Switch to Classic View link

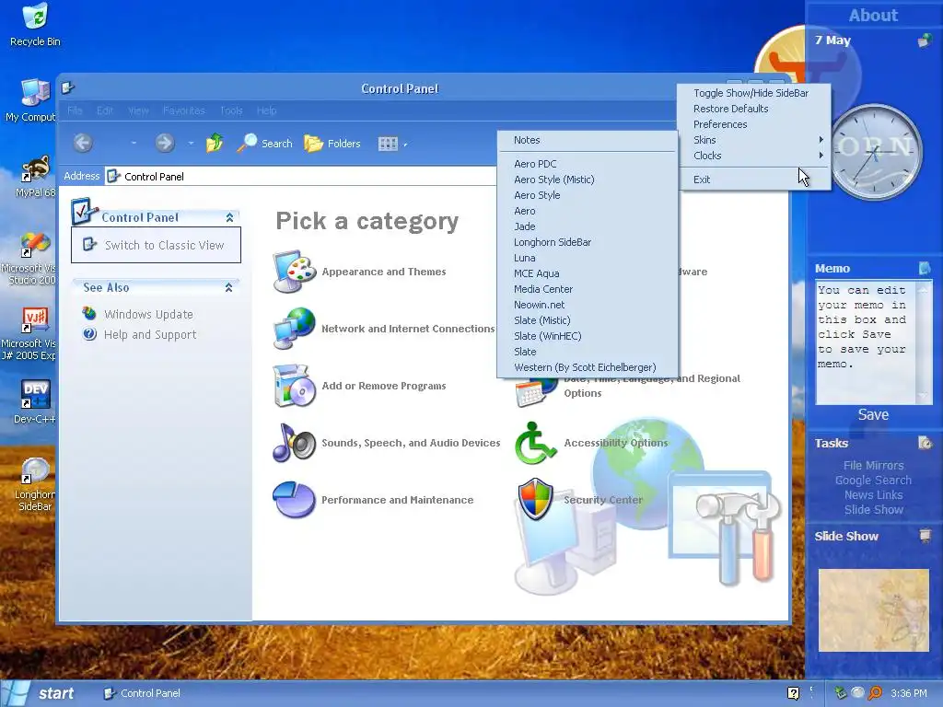tap(164, 245)
